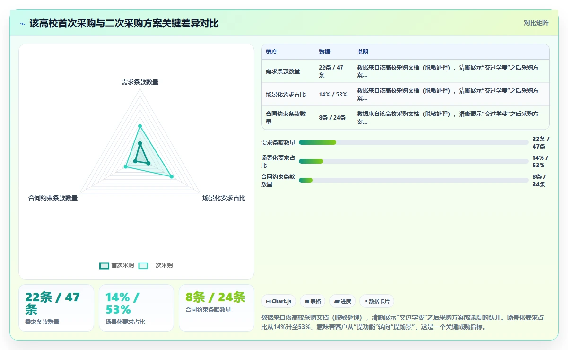Toggle the 二次采购 legend entry
Screen dimensions: 568x350
[x=156, y=265]
